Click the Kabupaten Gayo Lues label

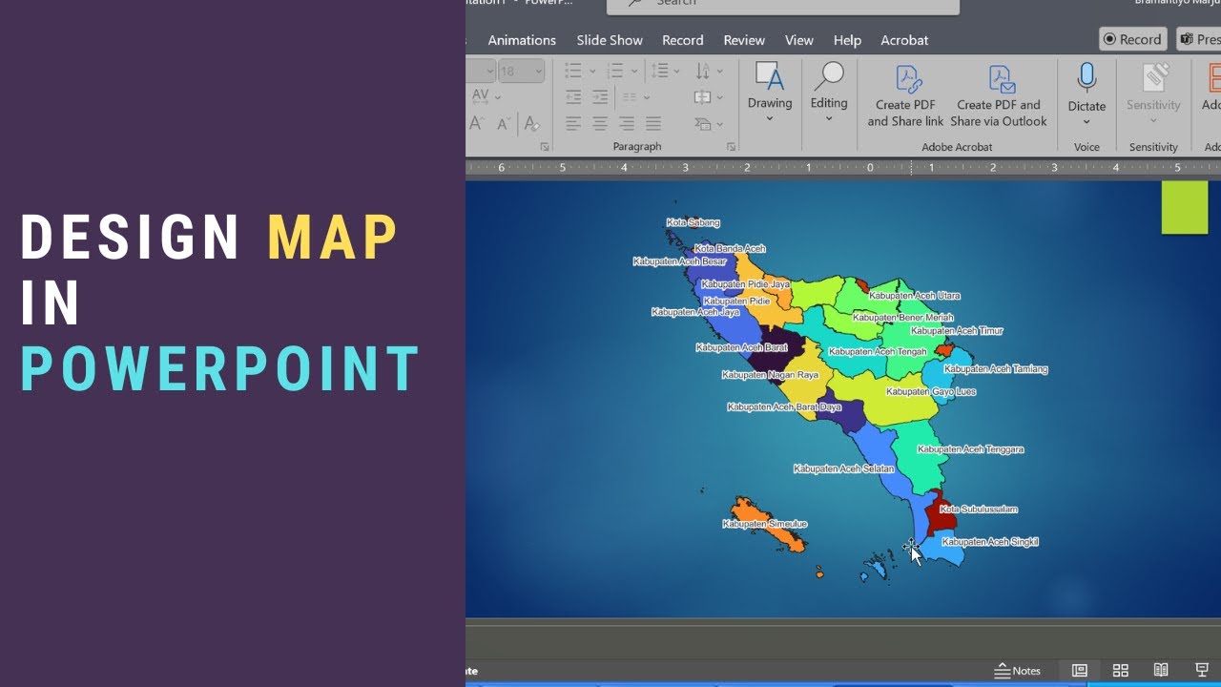pyautogui.click(x=931, y=391)
